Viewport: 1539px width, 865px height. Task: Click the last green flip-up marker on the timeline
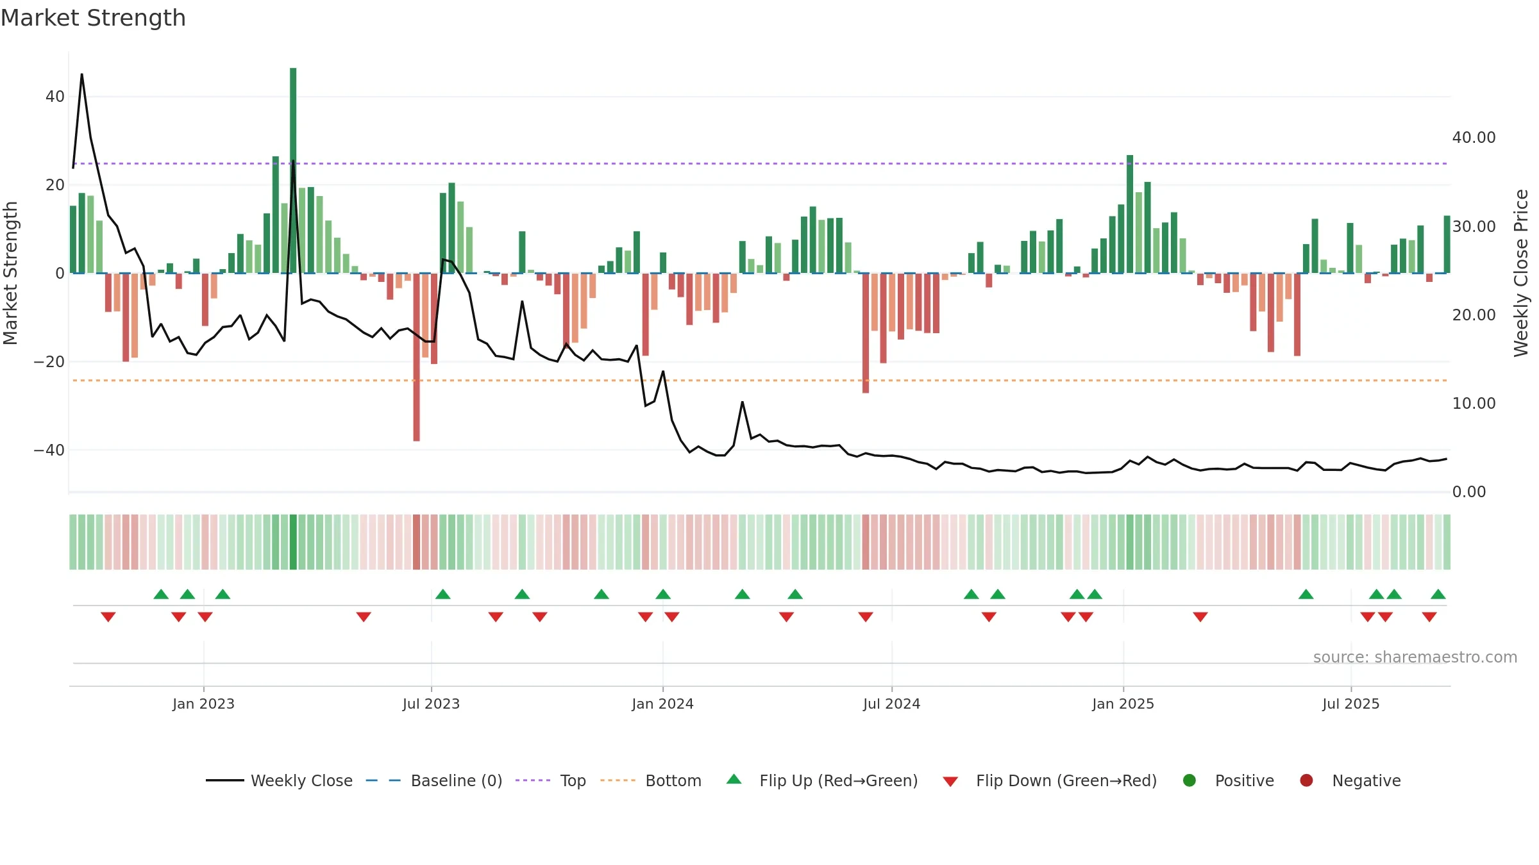(1438, 594)
